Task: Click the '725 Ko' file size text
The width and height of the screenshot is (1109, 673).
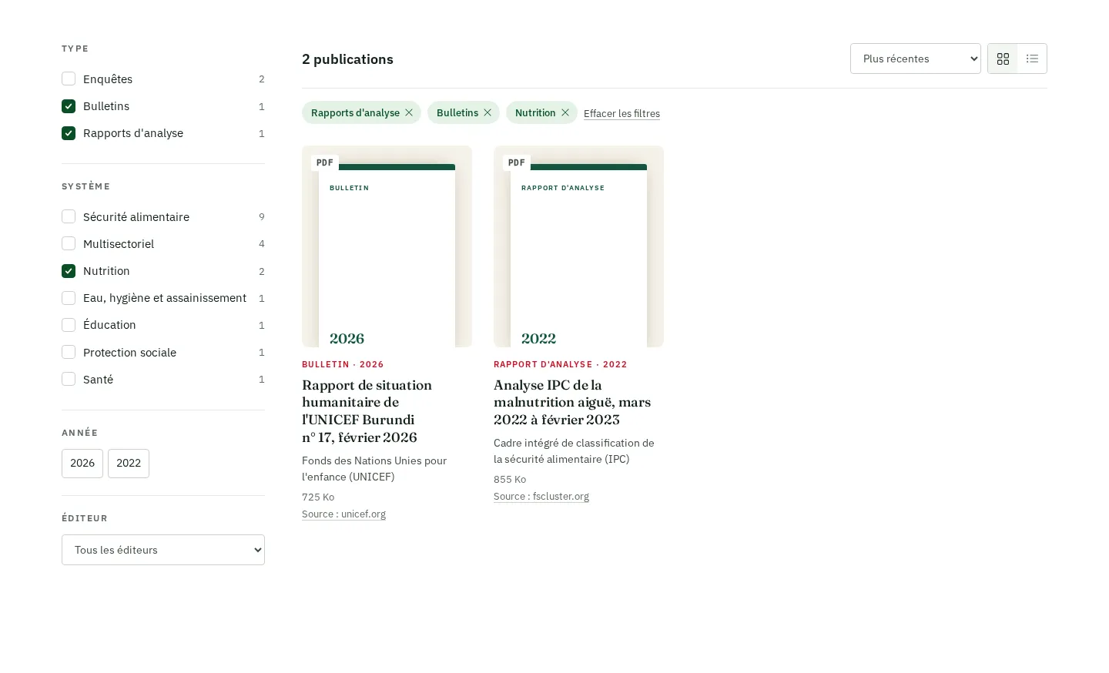Action: pos(318,497)
